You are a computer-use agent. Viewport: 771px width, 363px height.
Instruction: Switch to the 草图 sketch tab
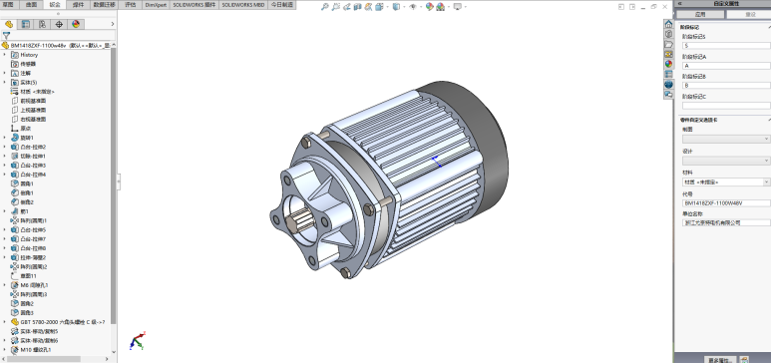point(8,4)
